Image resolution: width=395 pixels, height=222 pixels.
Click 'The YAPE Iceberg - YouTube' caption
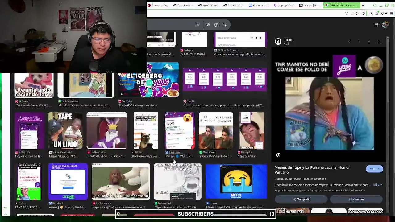coord(138,105)
